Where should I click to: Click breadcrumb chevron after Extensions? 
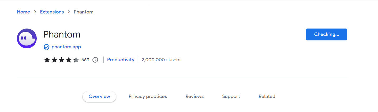tap(69, 12)
